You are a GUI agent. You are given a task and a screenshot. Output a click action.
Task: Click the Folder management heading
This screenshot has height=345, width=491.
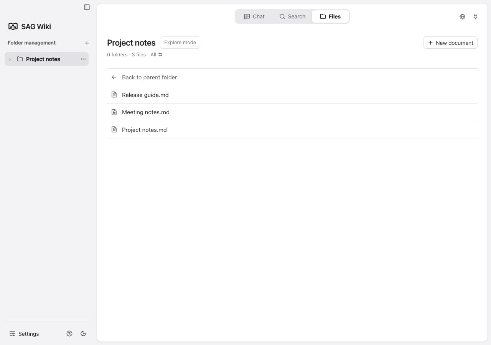click(31, 43)
